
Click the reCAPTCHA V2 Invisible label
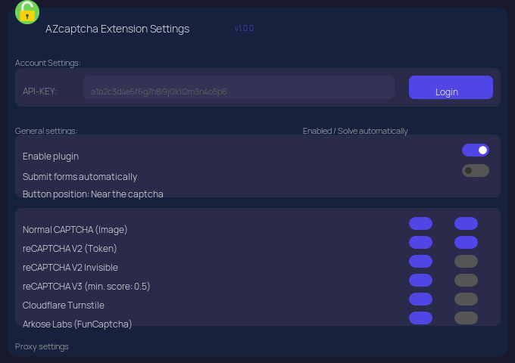coord(70,267)
